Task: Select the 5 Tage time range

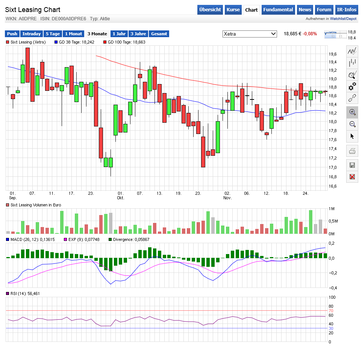Action: [53, 34]
